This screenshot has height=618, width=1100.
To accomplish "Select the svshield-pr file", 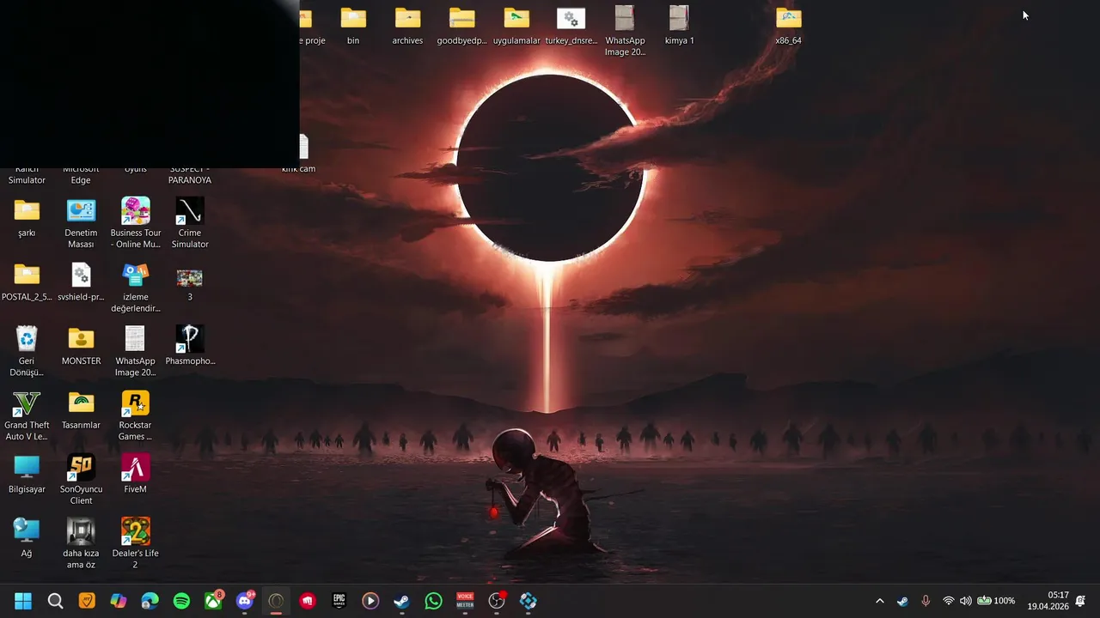I will tap(81, 282).
